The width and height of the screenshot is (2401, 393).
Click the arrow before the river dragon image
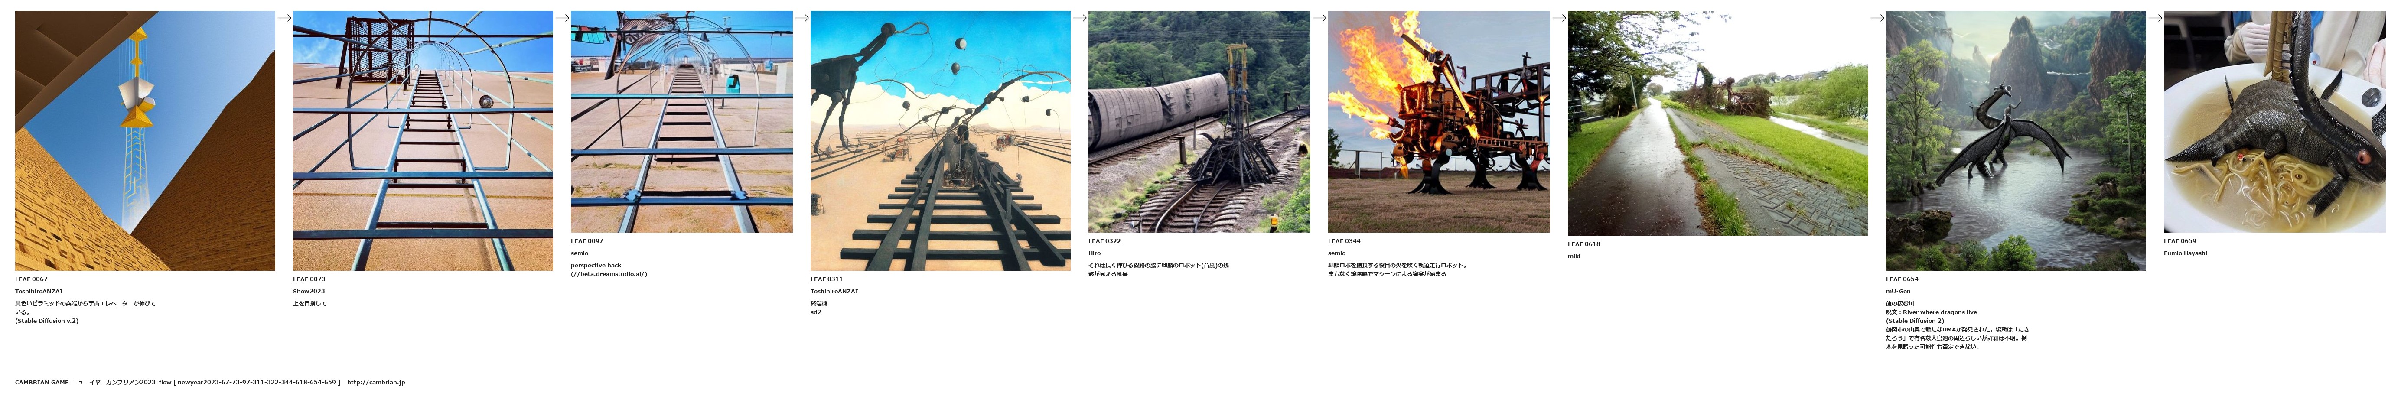pos(1877,18)
